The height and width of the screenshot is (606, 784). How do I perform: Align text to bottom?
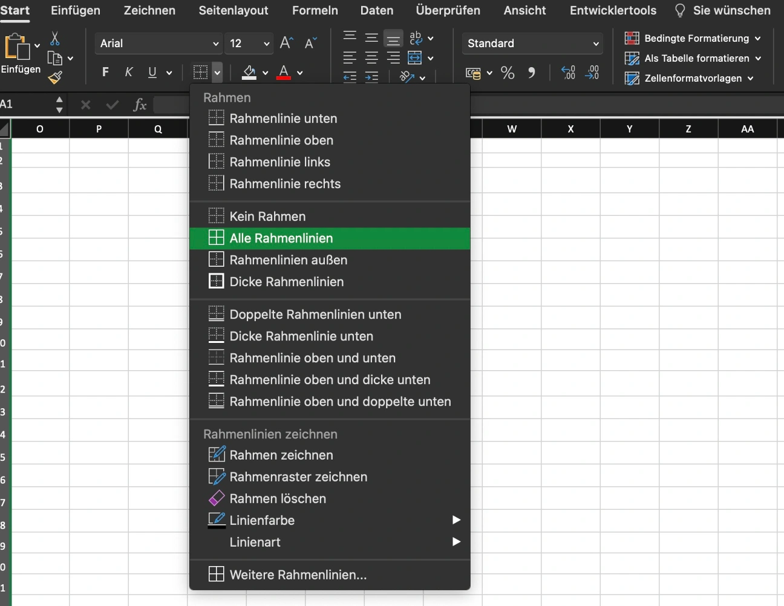(393, 39)
